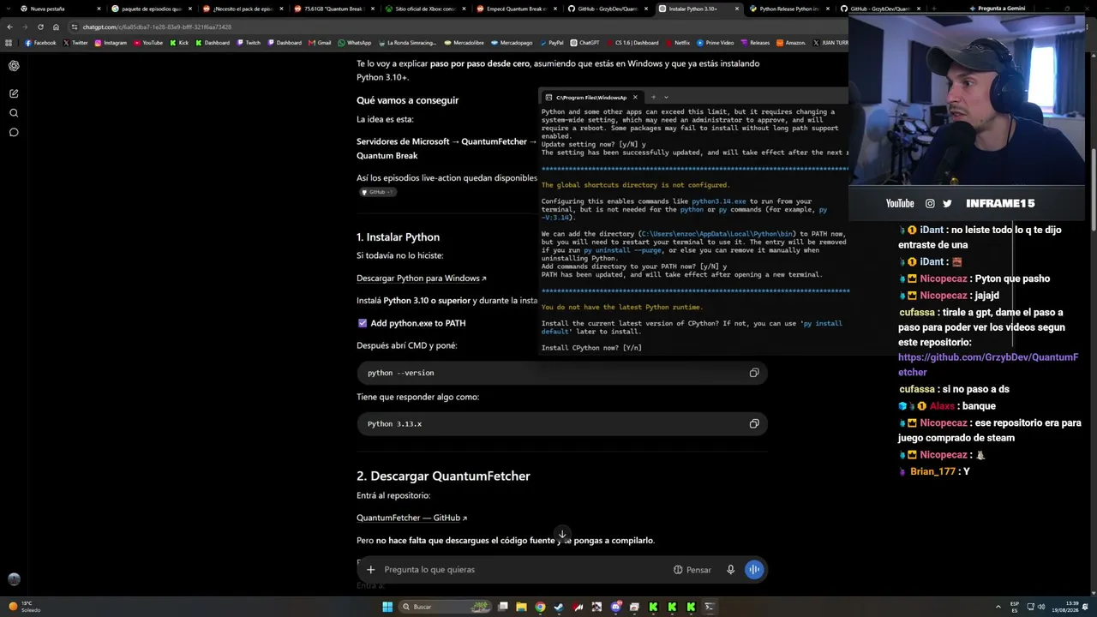Show hidden system tray icons
This screenshot has width=1097, height=617.
(999, 607)
